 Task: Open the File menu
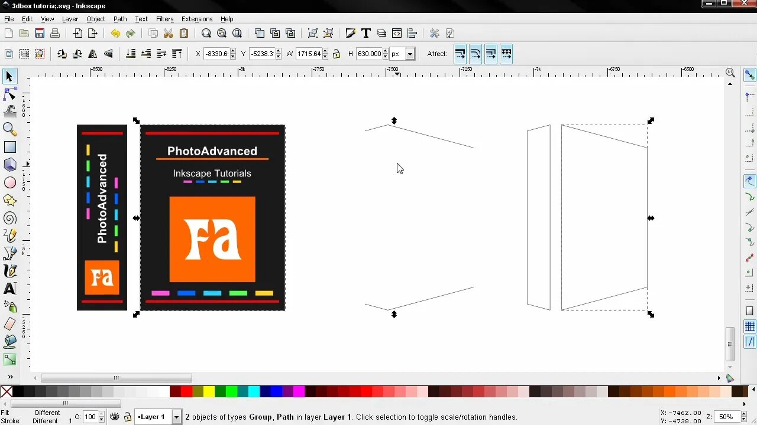point(9,19)
